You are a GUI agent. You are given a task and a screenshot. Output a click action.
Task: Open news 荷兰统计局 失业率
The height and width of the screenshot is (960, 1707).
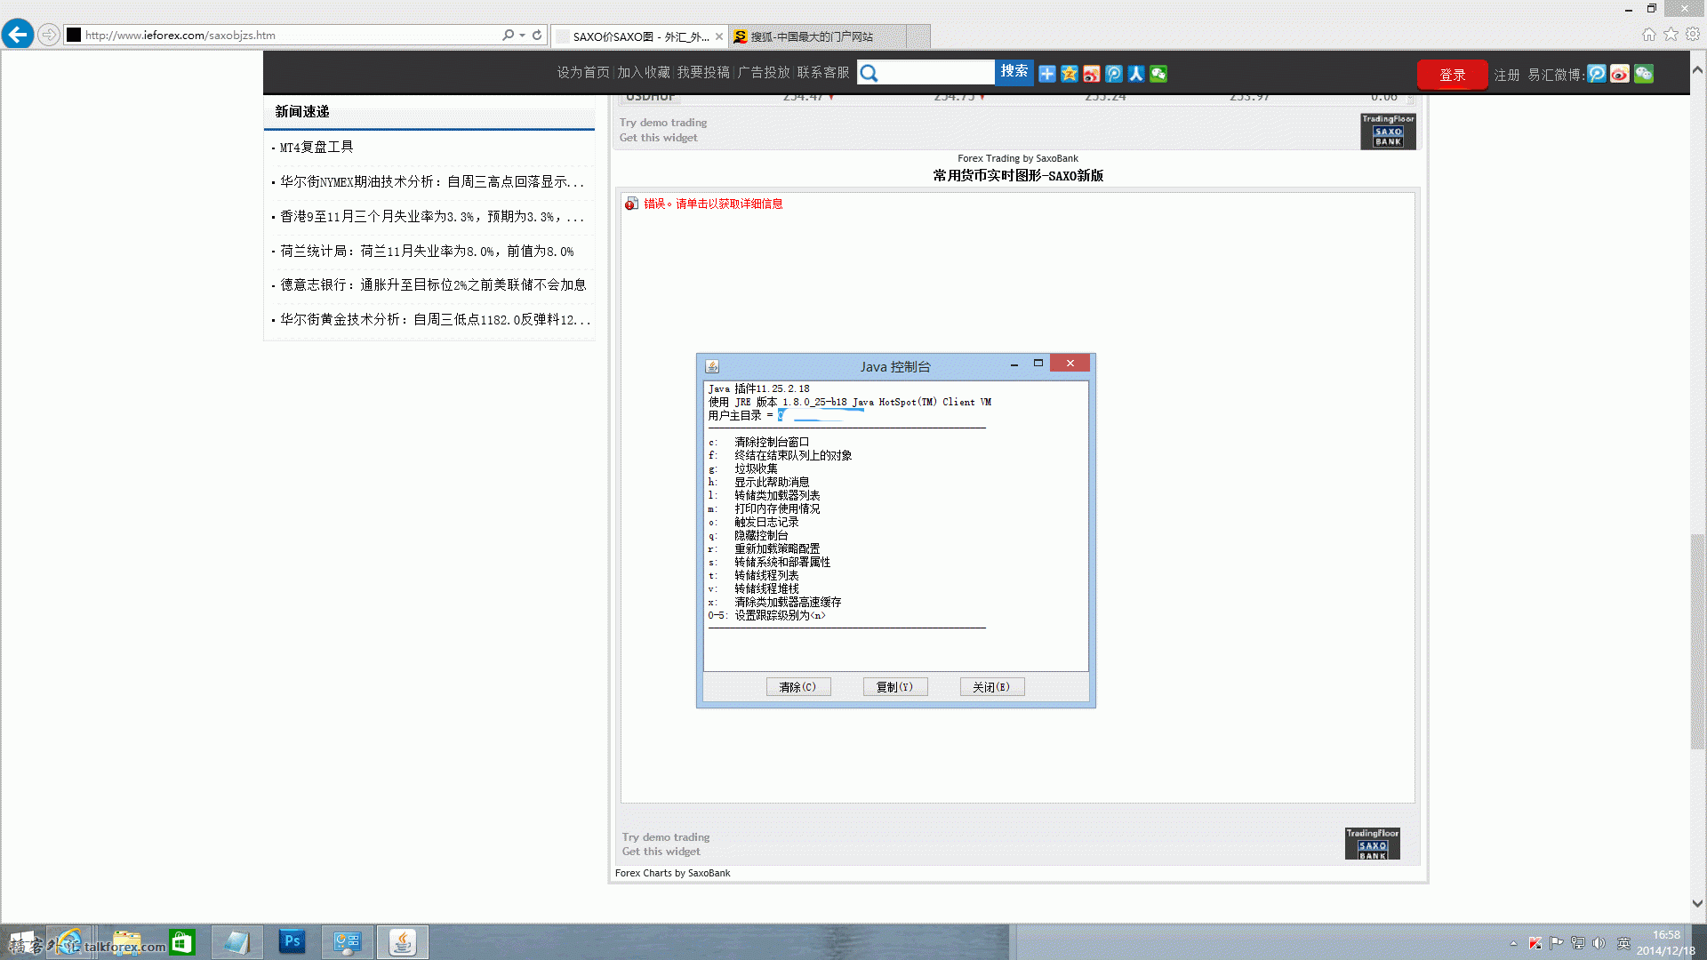tap(427, 252)
